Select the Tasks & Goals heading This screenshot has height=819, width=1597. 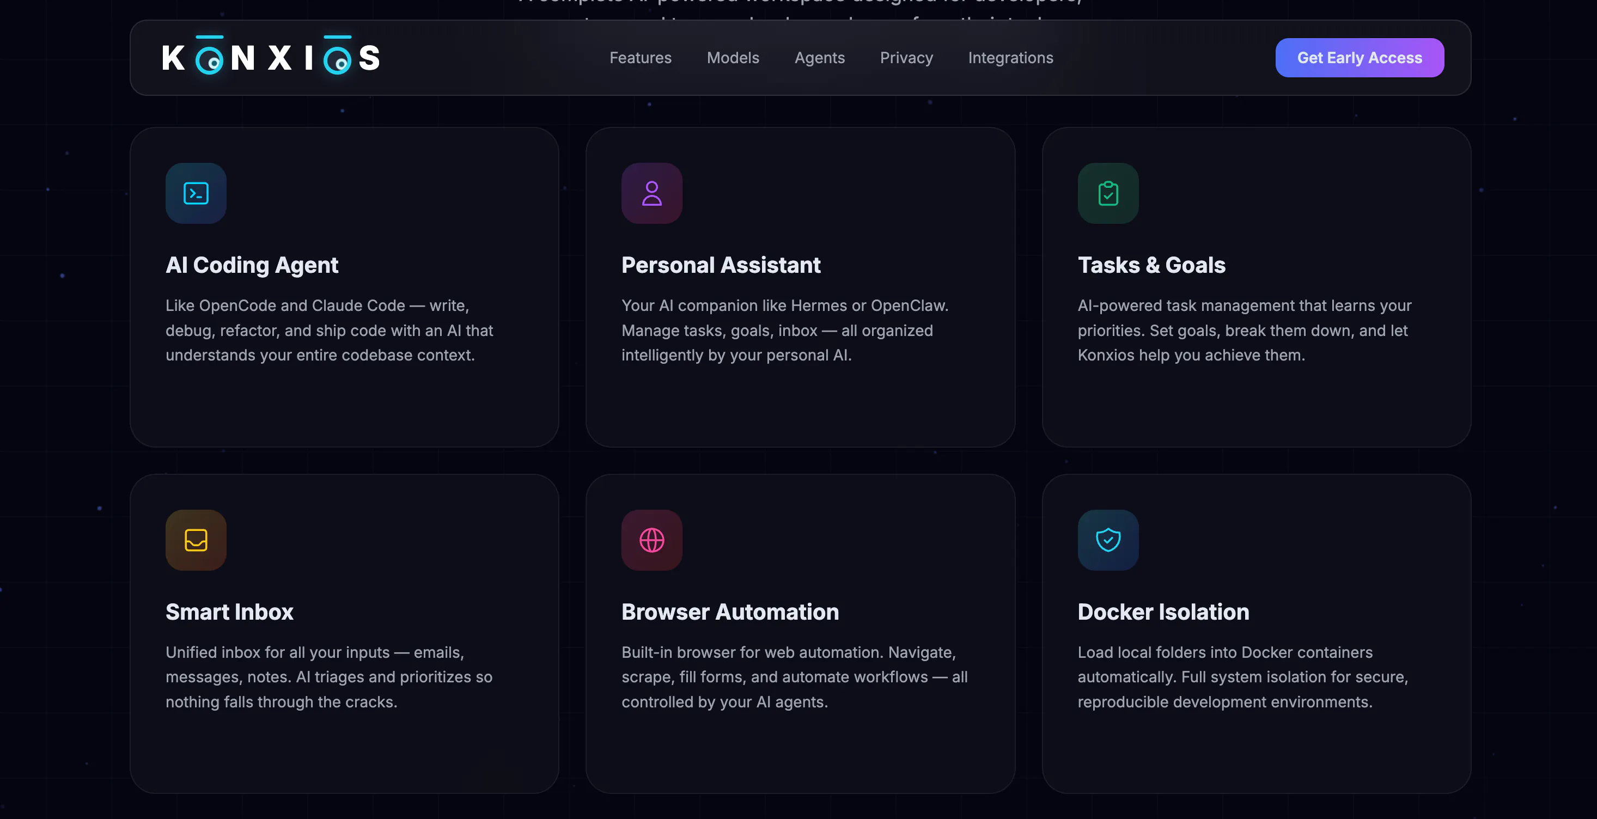(1151, 265)
